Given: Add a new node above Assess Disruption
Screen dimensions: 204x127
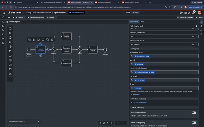Looking at the screenshot, I should [x=41, y=44].
